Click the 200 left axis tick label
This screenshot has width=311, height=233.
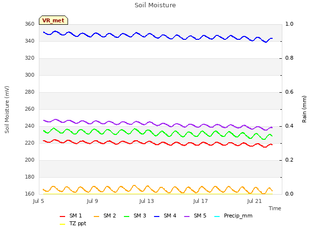coord(30,160)
